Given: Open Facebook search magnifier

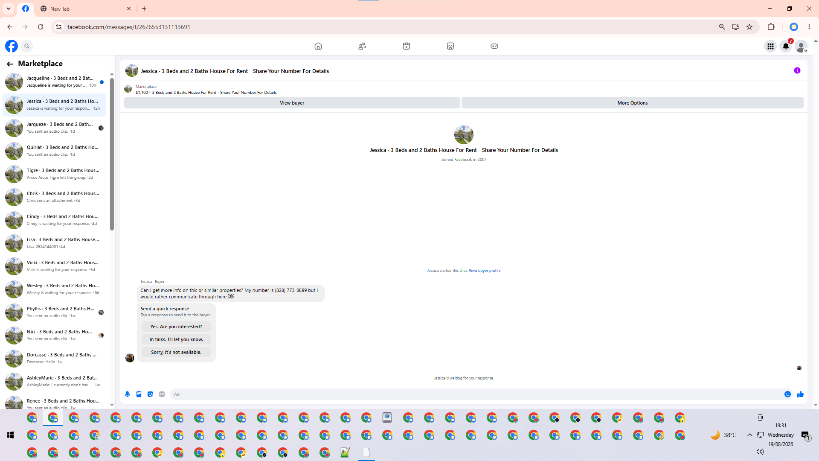Looking at the screenshot, I should tap(27, 46).
